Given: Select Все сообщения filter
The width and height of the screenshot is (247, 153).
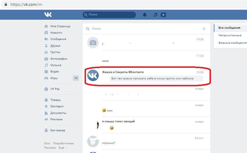Looking at the screenshot, I should (x=229, y=28).
